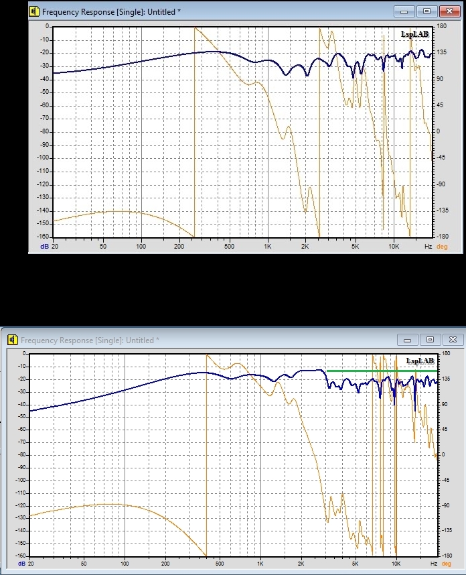Close the top Frequency Response window

(449, 11)
